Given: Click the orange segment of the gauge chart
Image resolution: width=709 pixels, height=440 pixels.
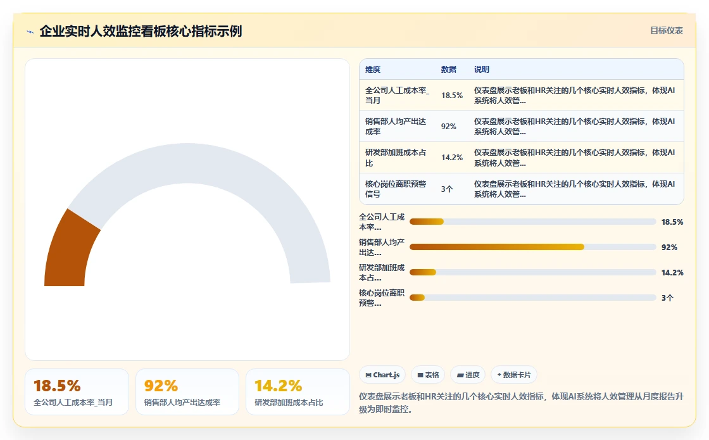Looking at the screenshot, I should point(69,253).
